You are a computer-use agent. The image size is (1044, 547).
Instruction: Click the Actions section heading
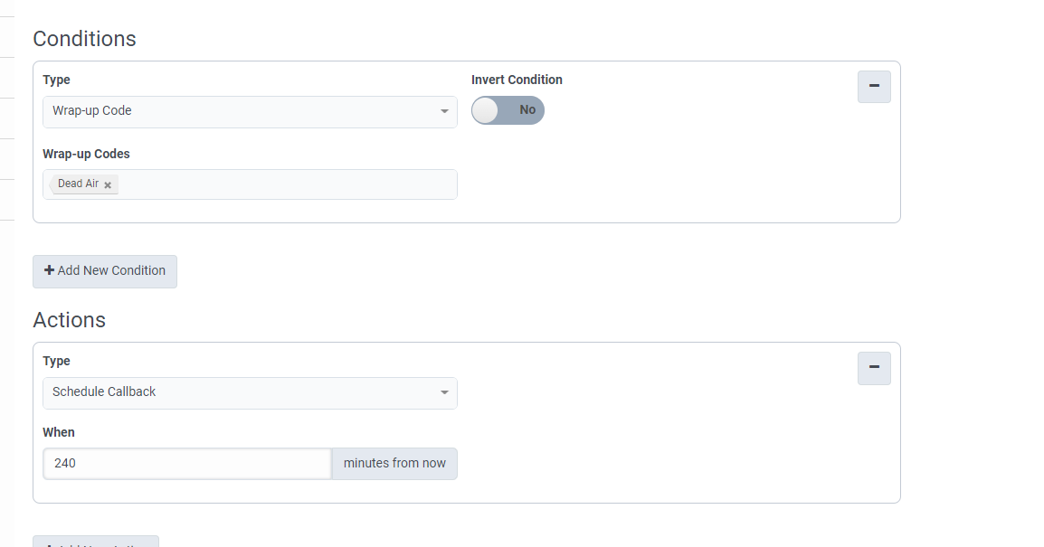[x=69, y=320]
